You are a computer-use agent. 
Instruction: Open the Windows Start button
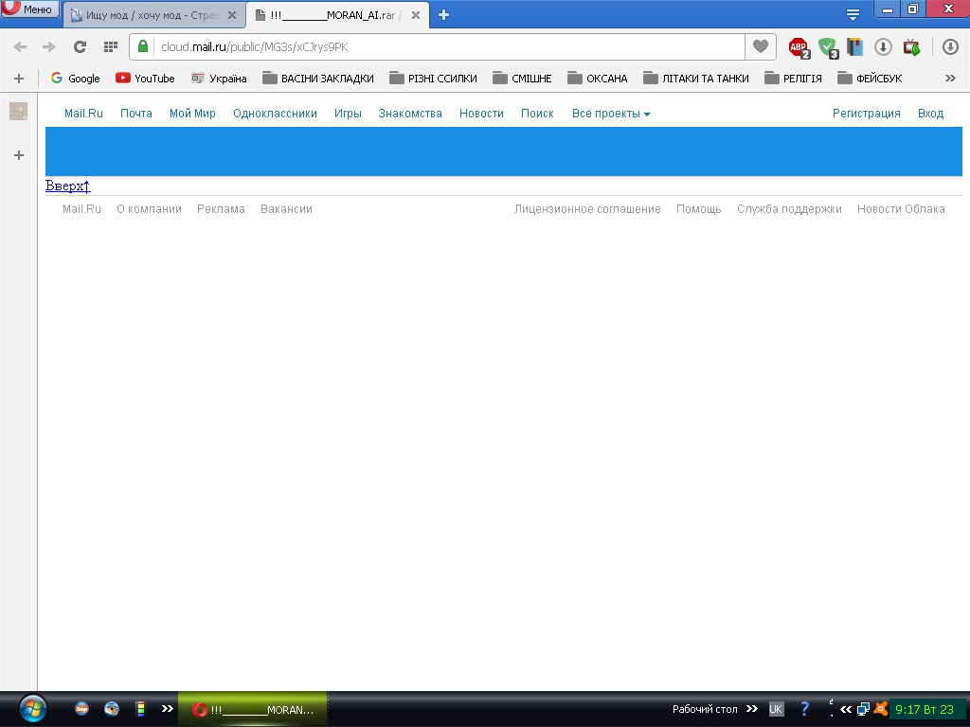pyautogui.click(x=33, y=708)
